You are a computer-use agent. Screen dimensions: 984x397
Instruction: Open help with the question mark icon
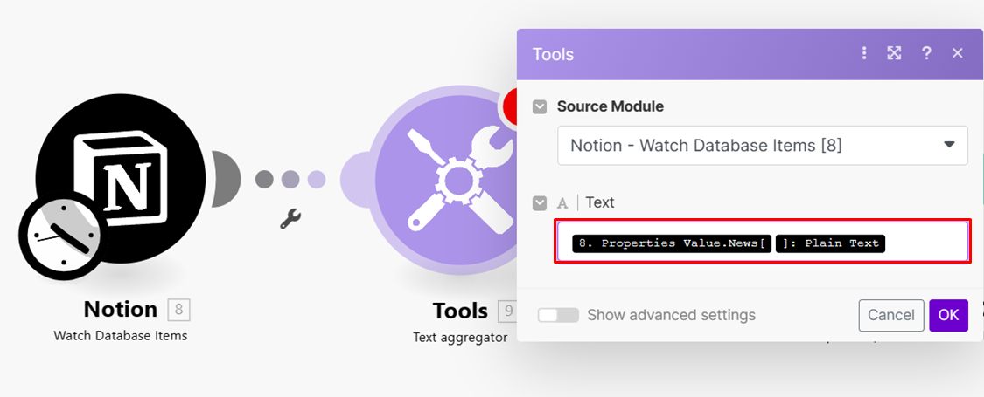[x=926, y=53]
